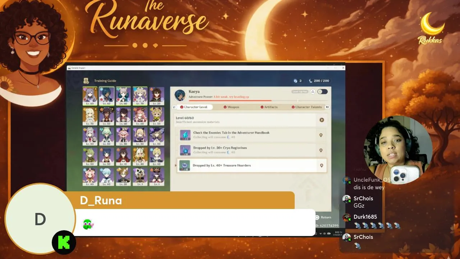Click the green Kick logo badge
This screenshot has height=259, width=460.
[x=64, y=242]
